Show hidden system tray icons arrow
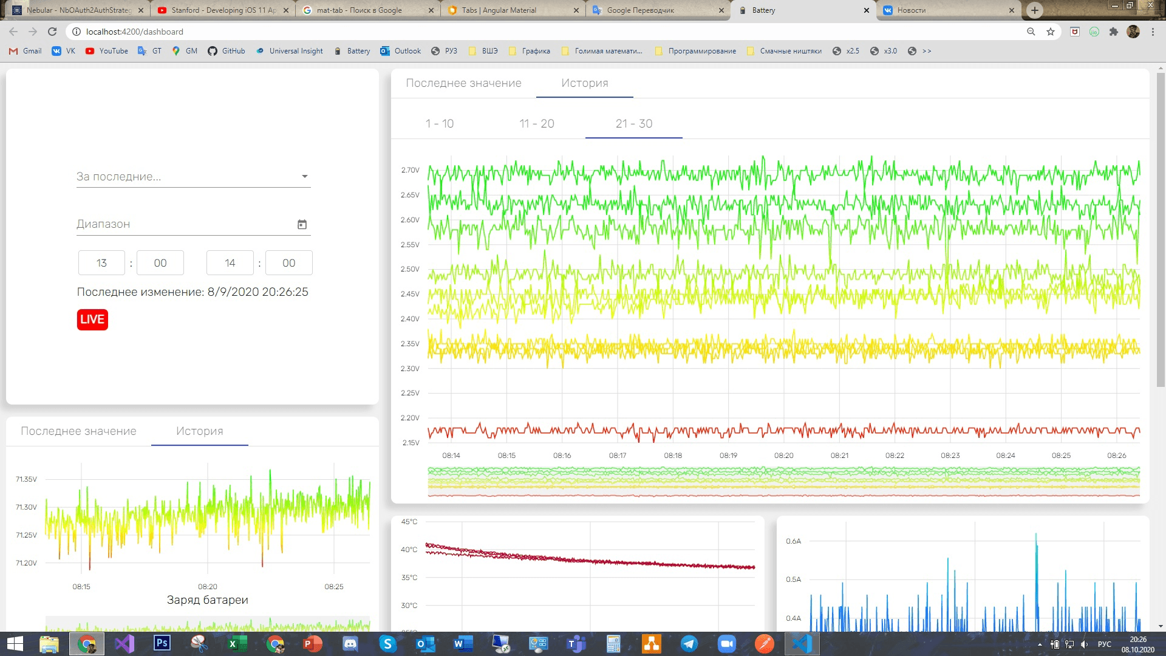 tap(1040, 644)
